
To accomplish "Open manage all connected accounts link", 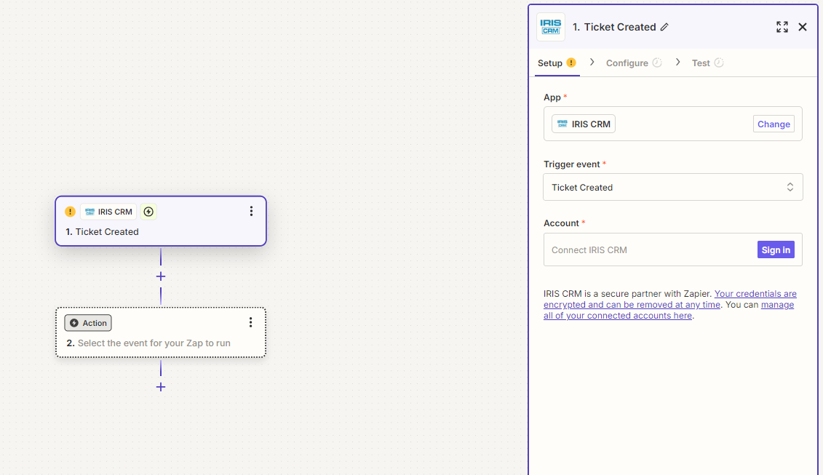I will tap(669, 310).
